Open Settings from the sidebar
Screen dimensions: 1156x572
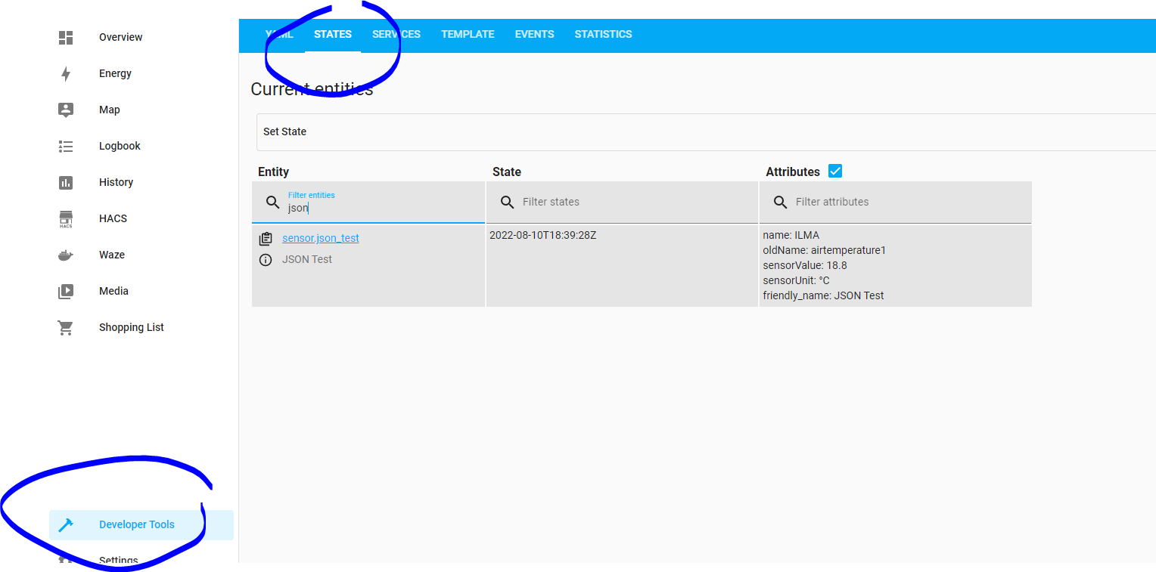click(x=118, y=560)
